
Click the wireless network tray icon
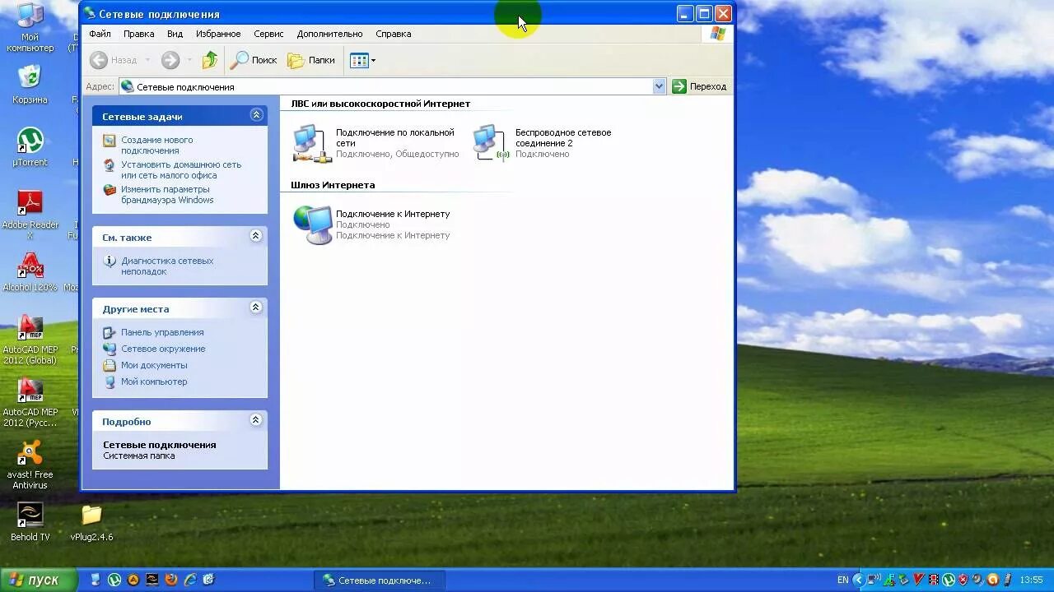[874, 580]
